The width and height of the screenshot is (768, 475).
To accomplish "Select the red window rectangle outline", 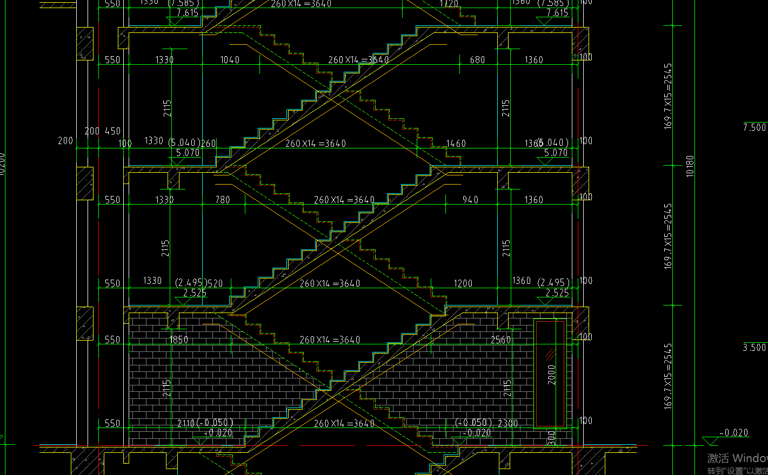I will (551, 374).
